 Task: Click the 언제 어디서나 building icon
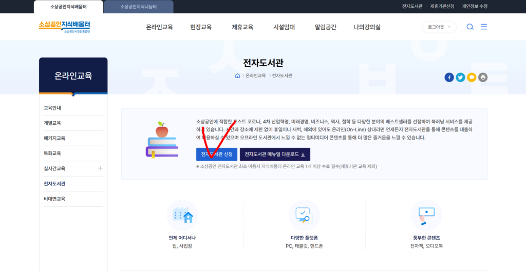[182, 215]
